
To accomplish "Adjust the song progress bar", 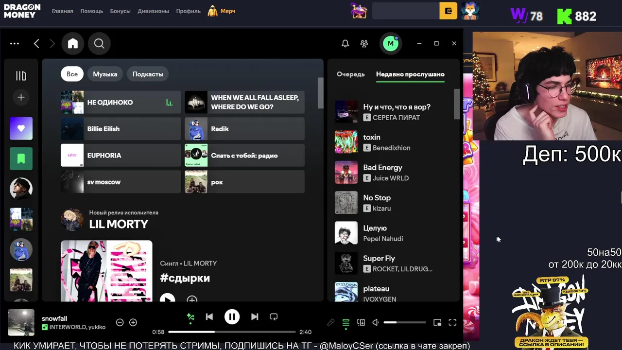I will click(x=232, y=332).
